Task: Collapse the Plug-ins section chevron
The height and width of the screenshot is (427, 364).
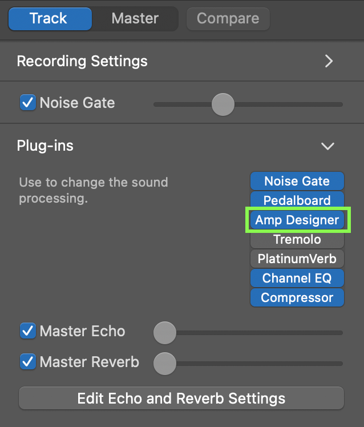Action: click(327, 146)
